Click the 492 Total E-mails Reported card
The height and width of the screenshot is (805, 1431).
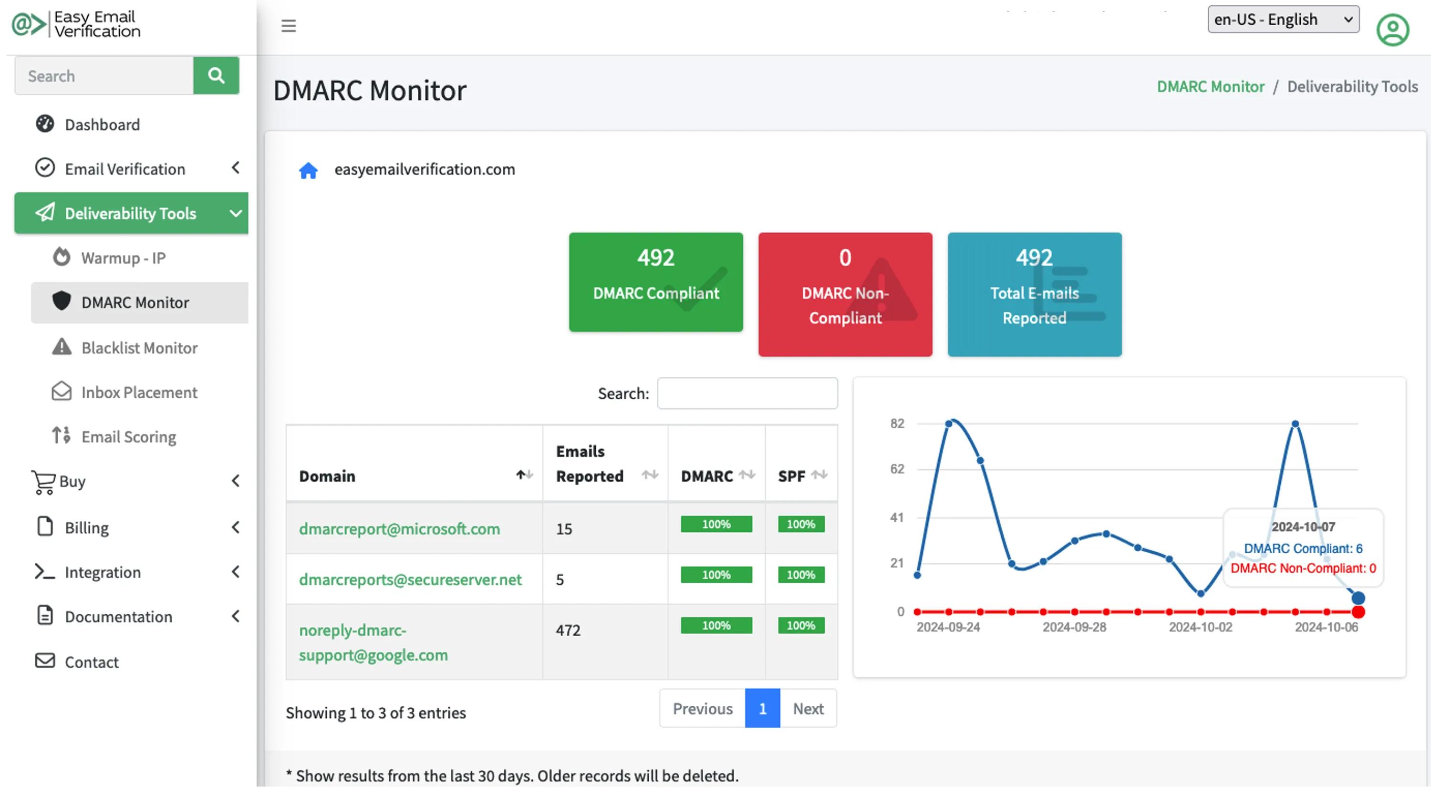(1034, 294)
